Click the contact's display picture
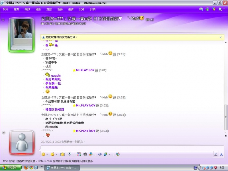Screen dimensions: 228x171 point(22,34)
